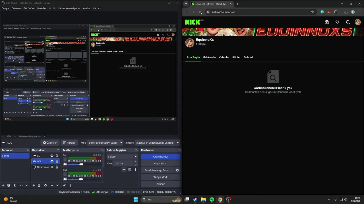Bookmark this page with star icon
This screenshot has height=204, width=364.
313,12
